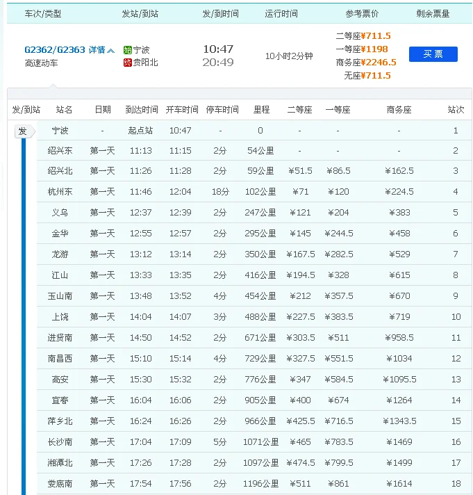Select the 无座 ¥711.5 price
The image size is (473, 495).
pyautogui.click(x=367, y=76)
